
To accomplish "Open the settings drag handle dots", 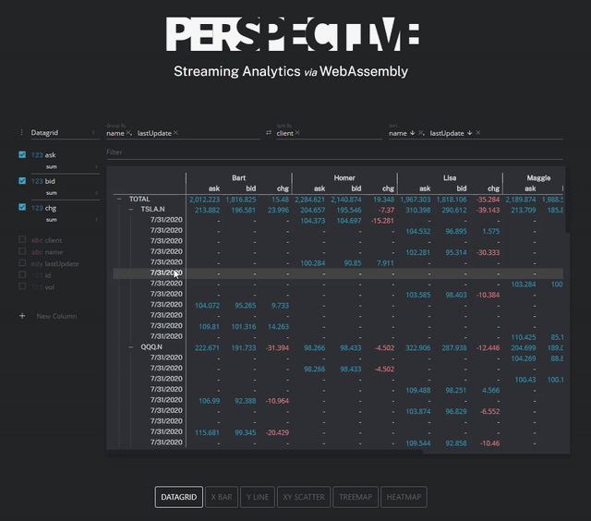I will 21,132.
